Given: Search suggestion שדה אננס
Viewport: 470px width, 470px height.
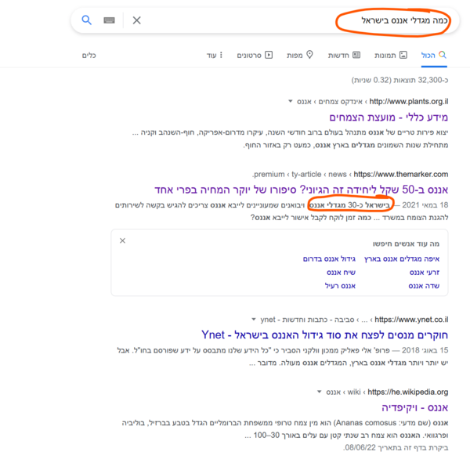Looking at the screenshot, I should (424, 286).
